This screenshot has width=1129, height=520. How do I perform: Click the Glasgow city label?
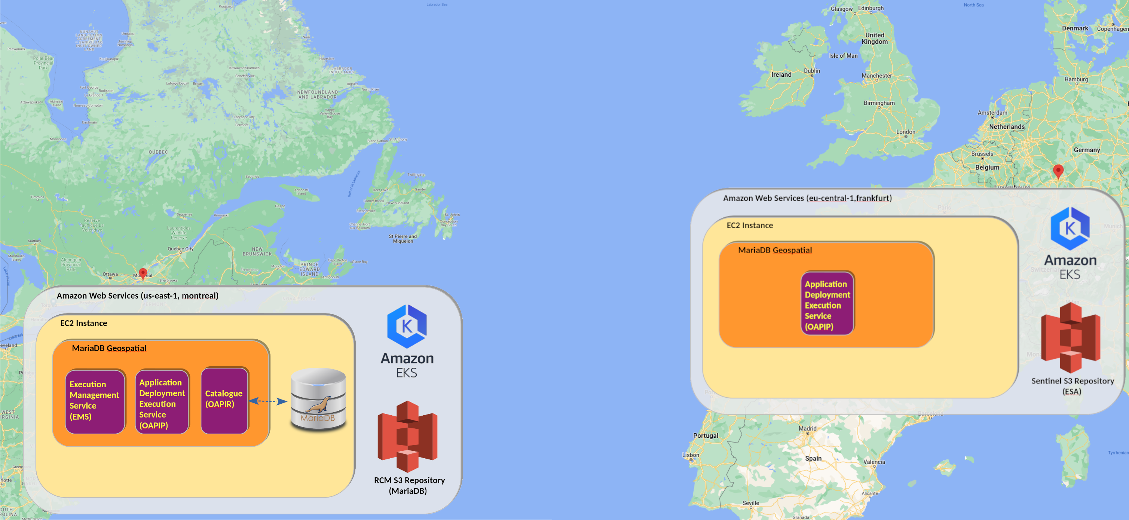(x=841, y=9)
